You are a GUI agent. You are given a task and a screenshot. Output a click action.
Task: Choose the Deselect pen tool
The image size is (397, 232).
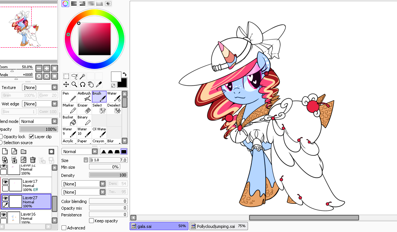pos(114,108)
